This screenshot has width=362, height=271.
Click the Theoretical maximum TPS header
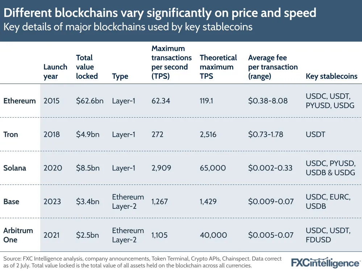[x=218, y=67]
